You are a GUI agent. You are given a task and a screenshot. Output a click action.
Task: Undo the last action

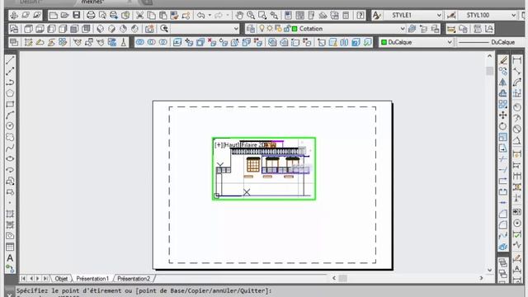tap(201, 15)
